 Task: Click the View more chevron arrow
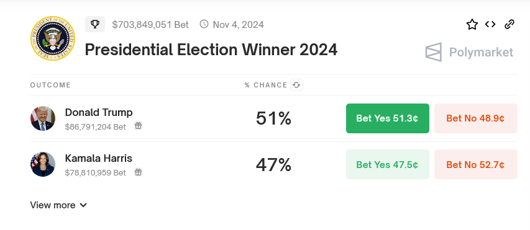(83, 205)
